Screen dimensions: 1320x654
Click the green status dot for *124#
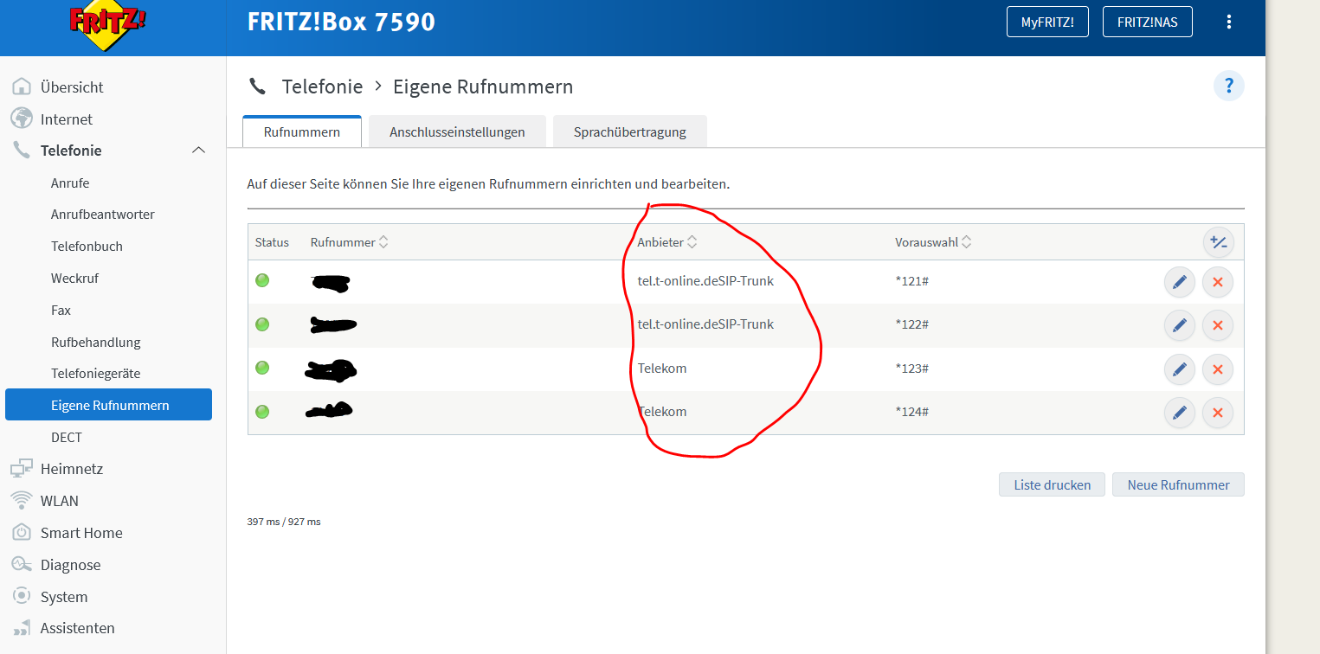(262, 412)
